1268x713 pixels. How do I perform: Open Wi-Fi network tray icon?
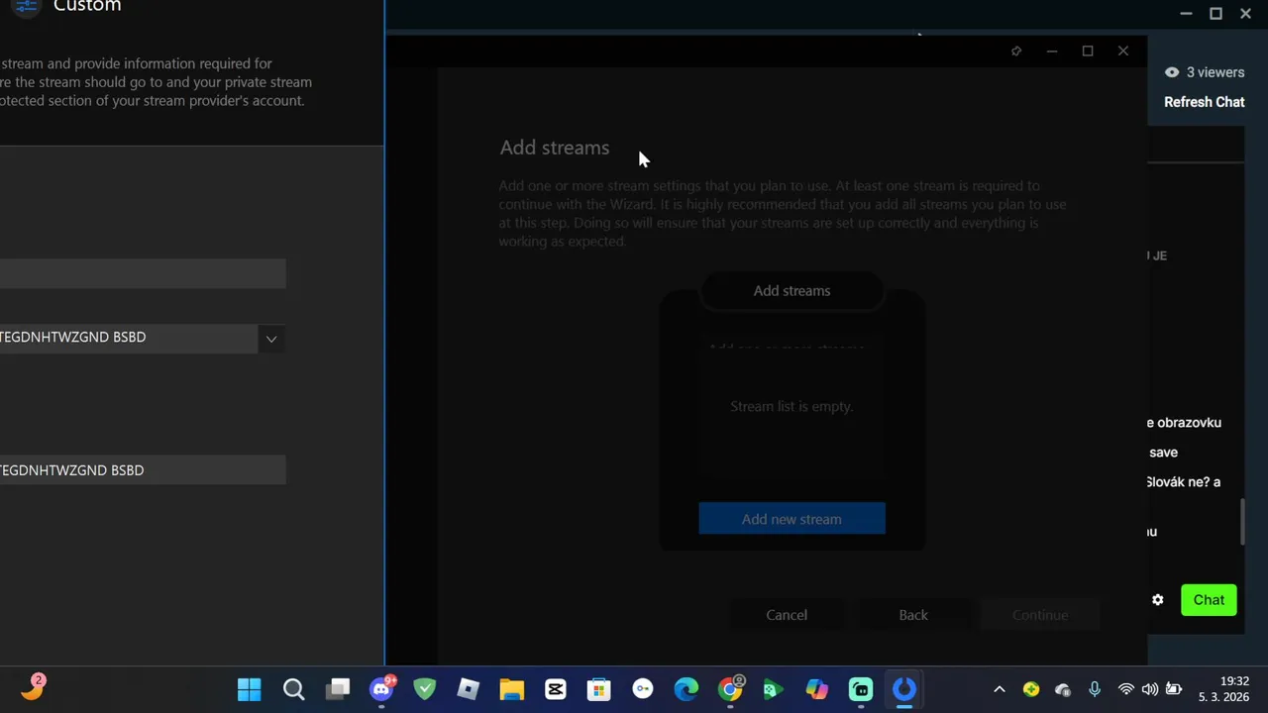point(1126,689)
